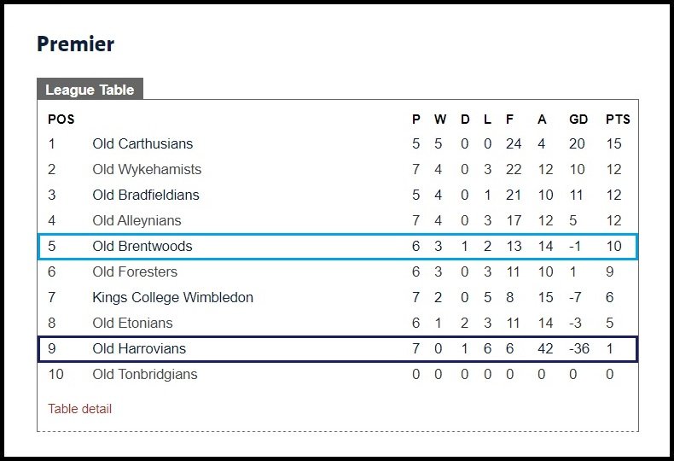674x461 pixels.
Task: Click the GD column header
Action: [x=578, y=120]
